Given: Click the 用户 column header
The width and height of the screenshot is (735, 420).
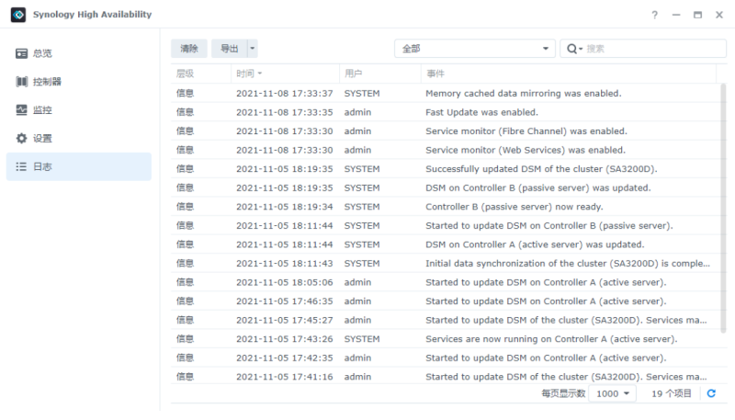Looking at the screenshot, I should tap(379, 74).
